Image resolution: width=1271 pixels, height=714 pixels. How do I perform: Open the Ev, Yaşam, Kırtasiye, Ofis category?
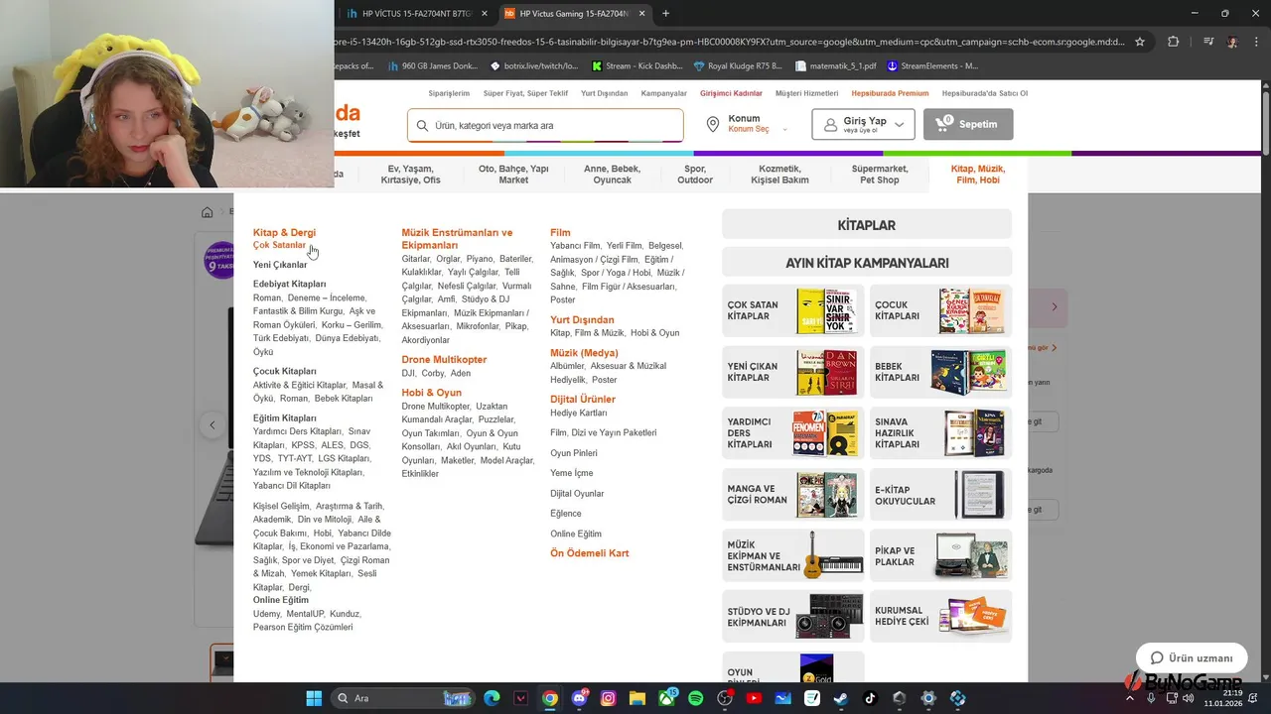coord(411,175)
